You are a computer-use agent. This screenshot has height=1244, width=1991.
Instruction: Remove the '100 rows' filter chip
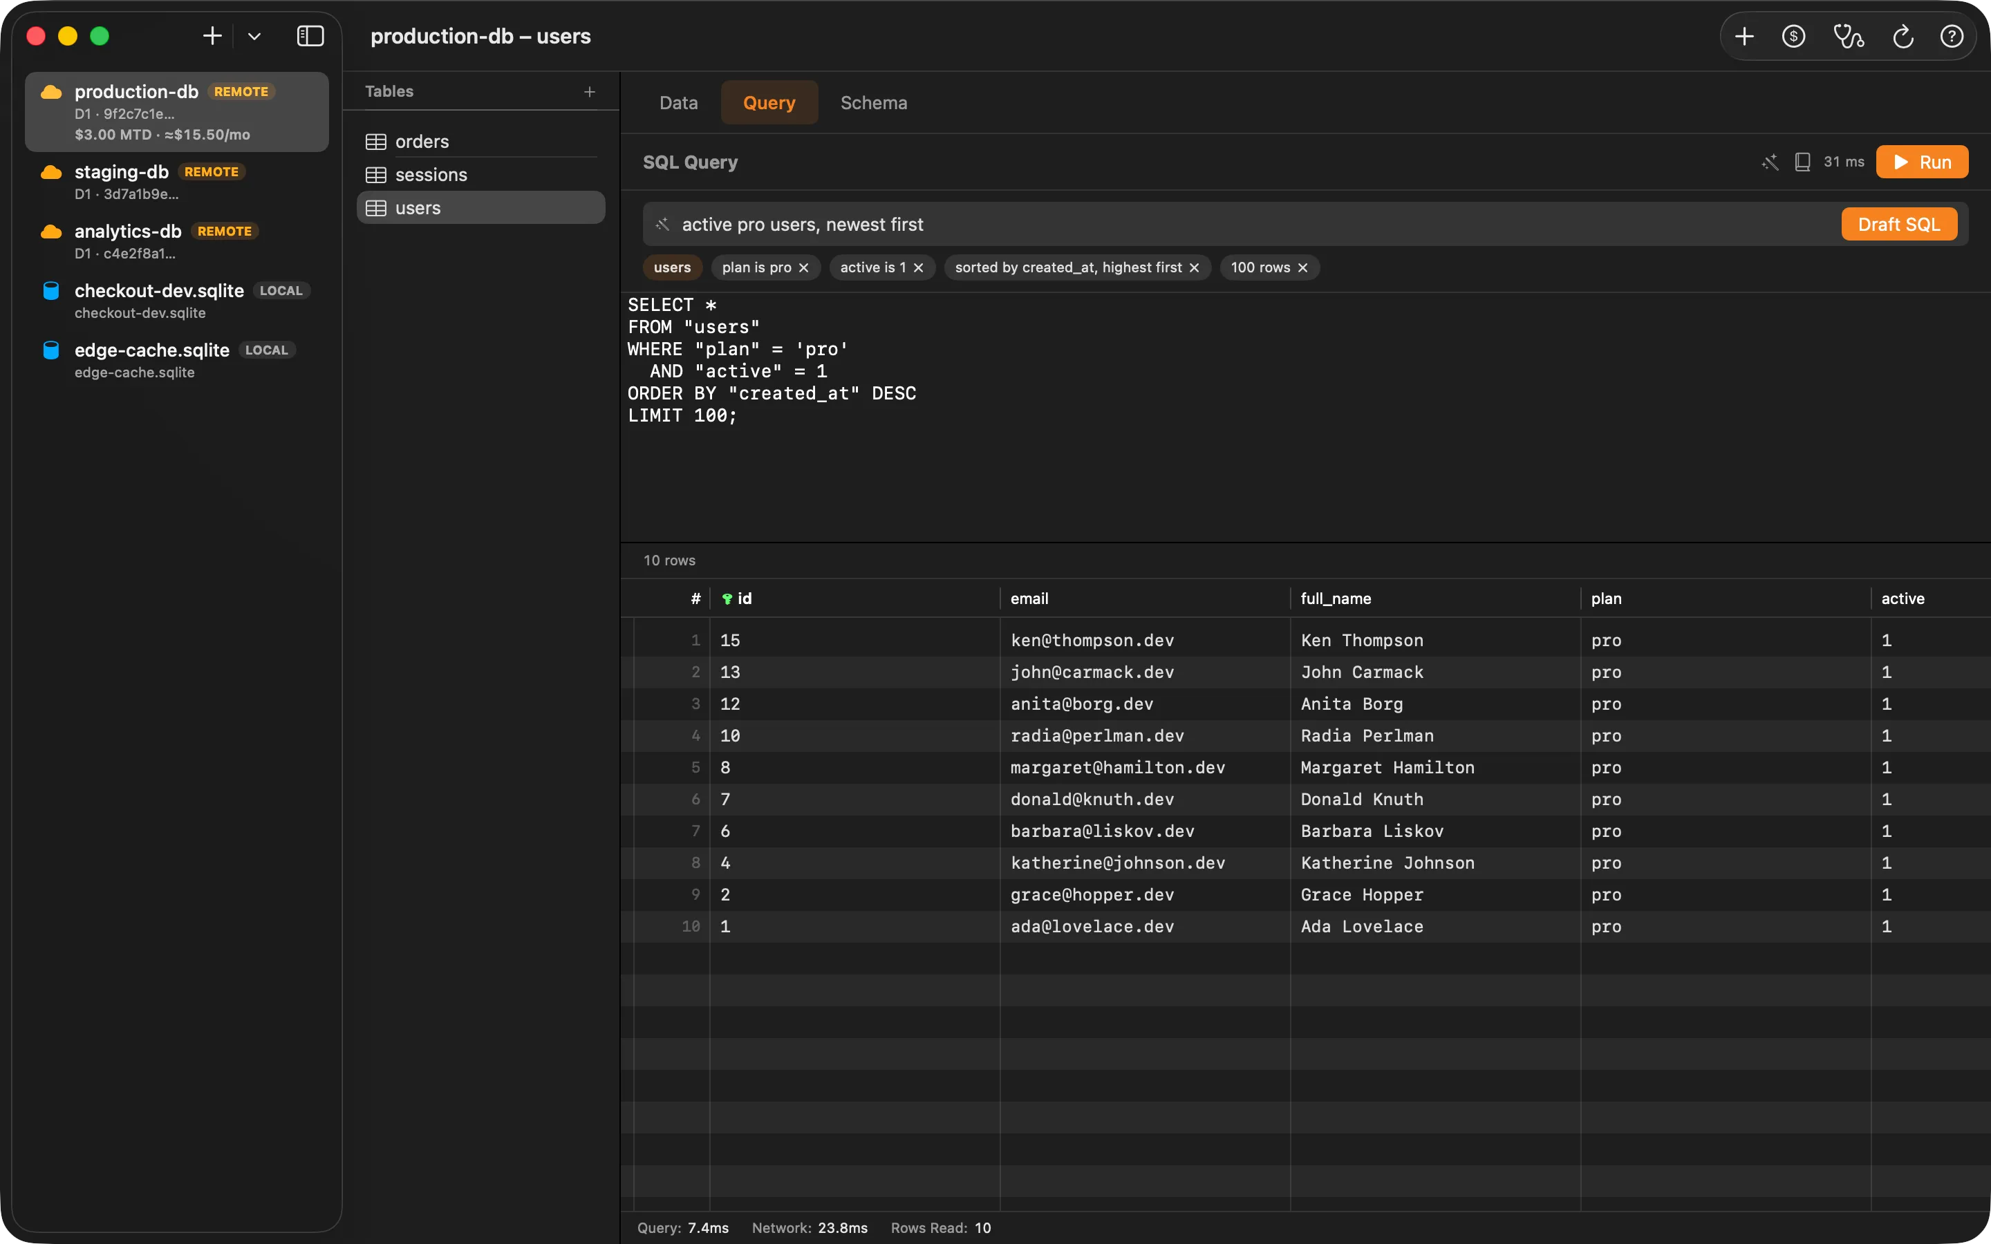click(1302, 268)
